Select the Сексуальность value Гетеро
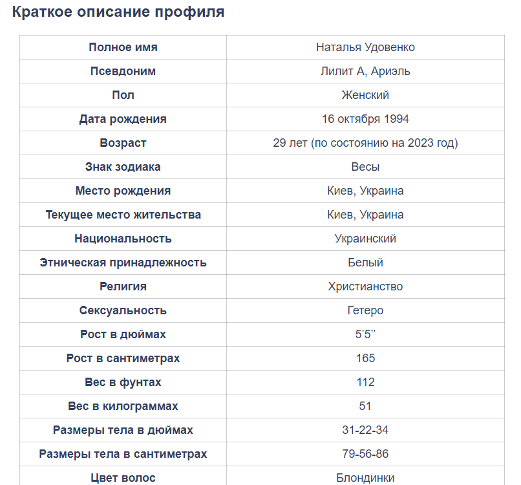Viewport: 521px width, 485px height. pos(365,310)
